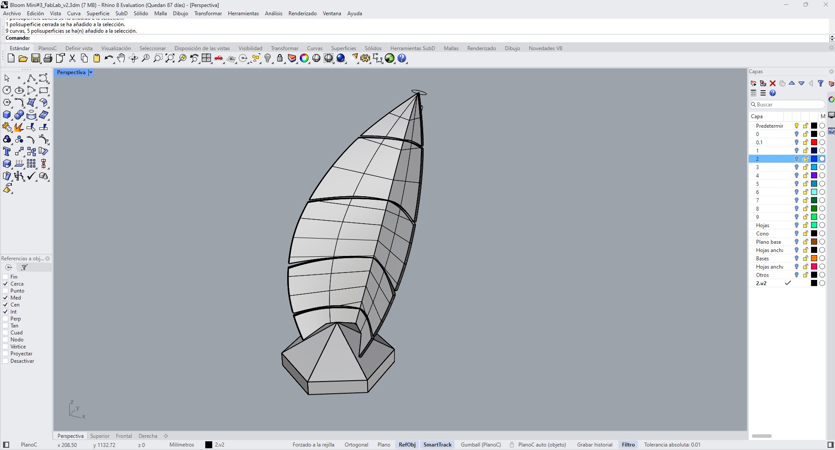Screen dimensions: 835x450
Task: Click the New Layer icon in Capas panel
Action: (x=754, y=83)
